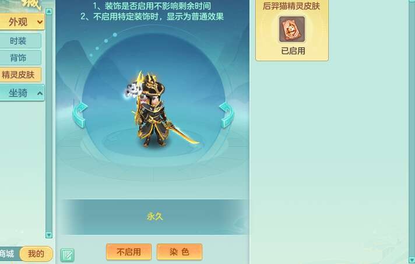Switch to the 商城 toggle tab
Image resolution: width=415 pixels, height=264 pixels.
pos(8,254)
